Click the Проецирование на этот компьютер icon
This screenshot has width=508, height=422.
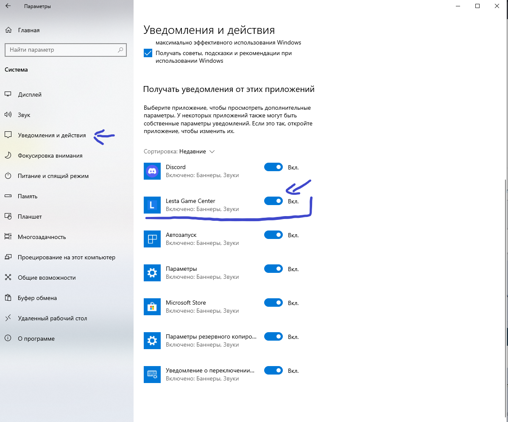8,257
